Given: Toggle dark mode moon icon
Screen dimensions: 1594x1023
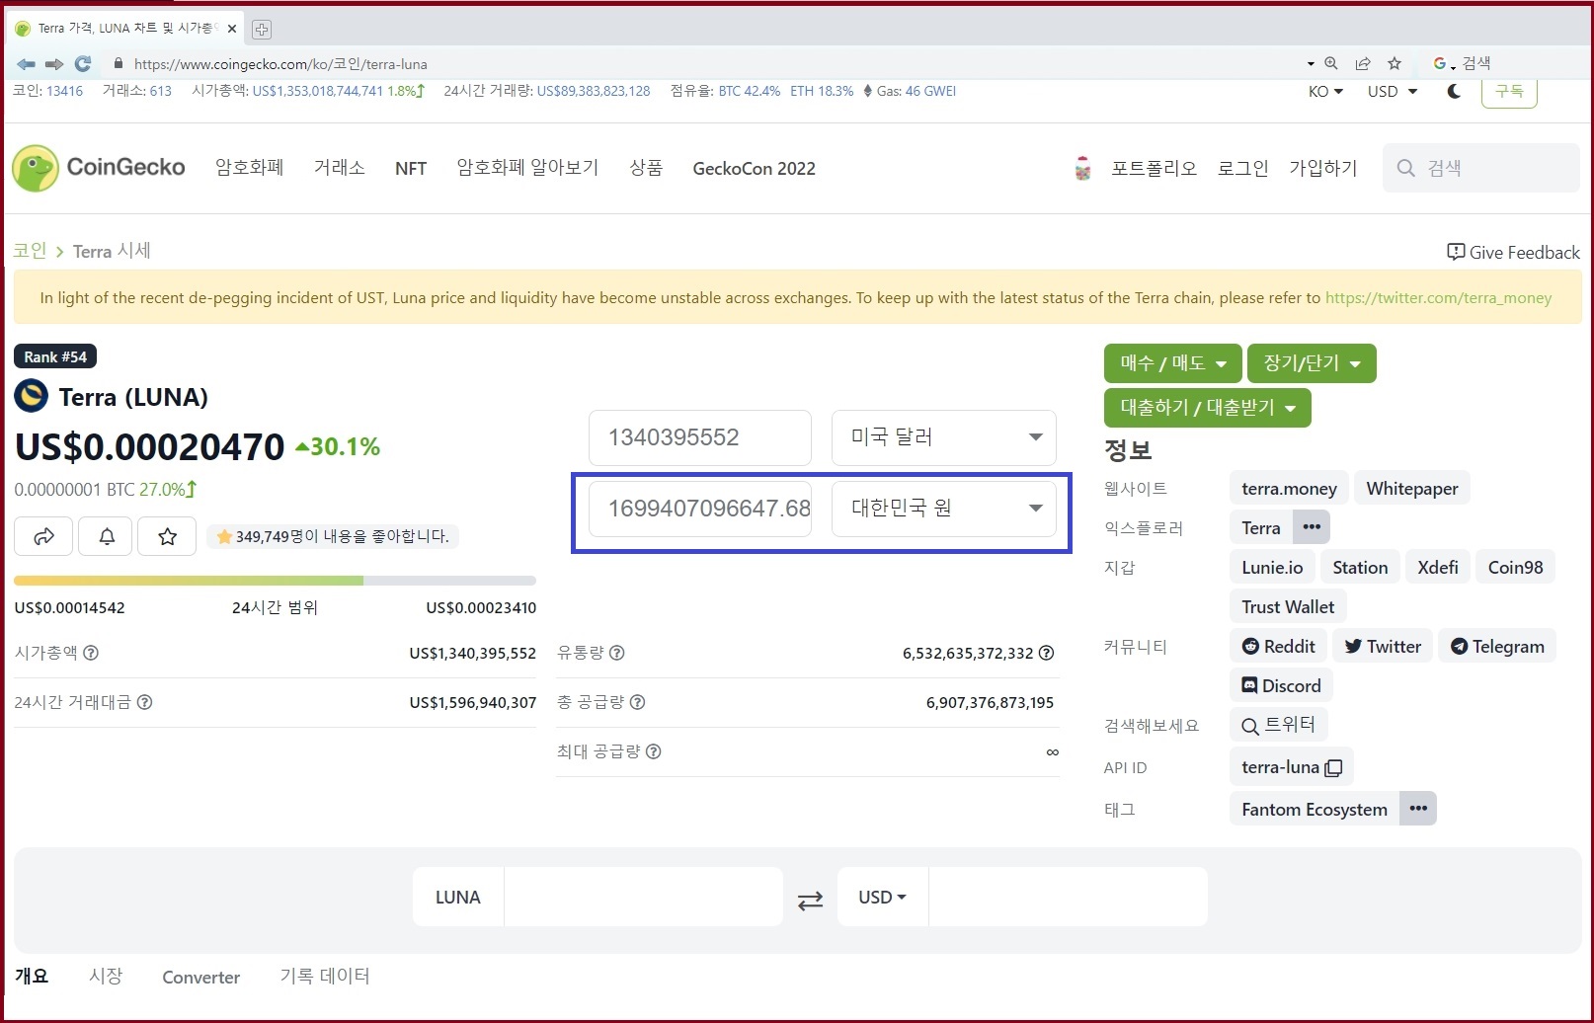Looking at the screenshot, I should [x=1454, y=91].
